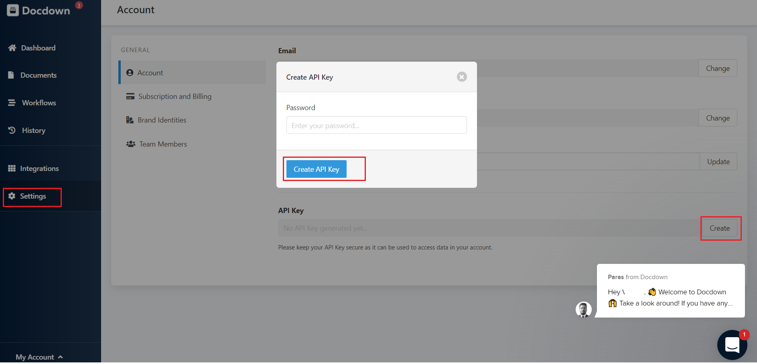Expand the My Account menu

[x=39, y=357]
